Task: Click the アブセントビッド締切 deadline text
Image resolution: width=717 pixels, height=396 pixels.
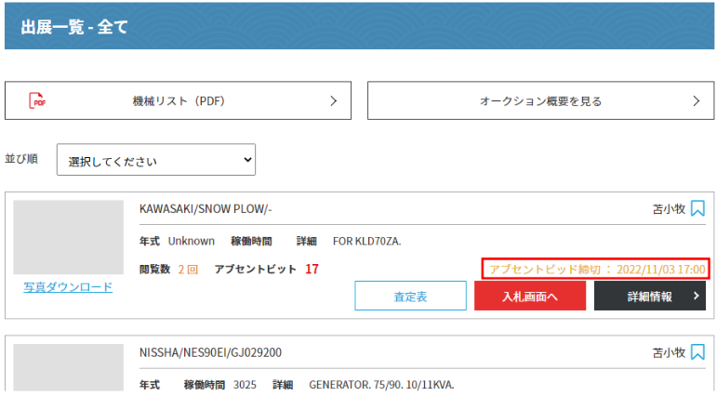Action: pyautogui.click(x=597, y=270)
